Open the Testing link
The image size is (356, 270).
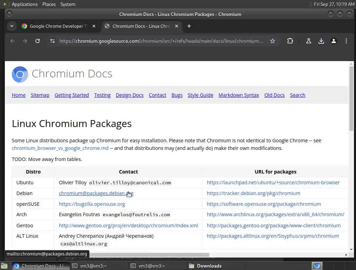point(102,95)
